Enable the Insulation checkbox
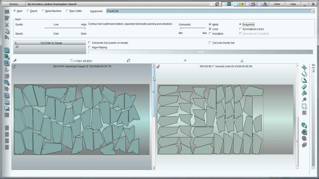 coord(210,34)
